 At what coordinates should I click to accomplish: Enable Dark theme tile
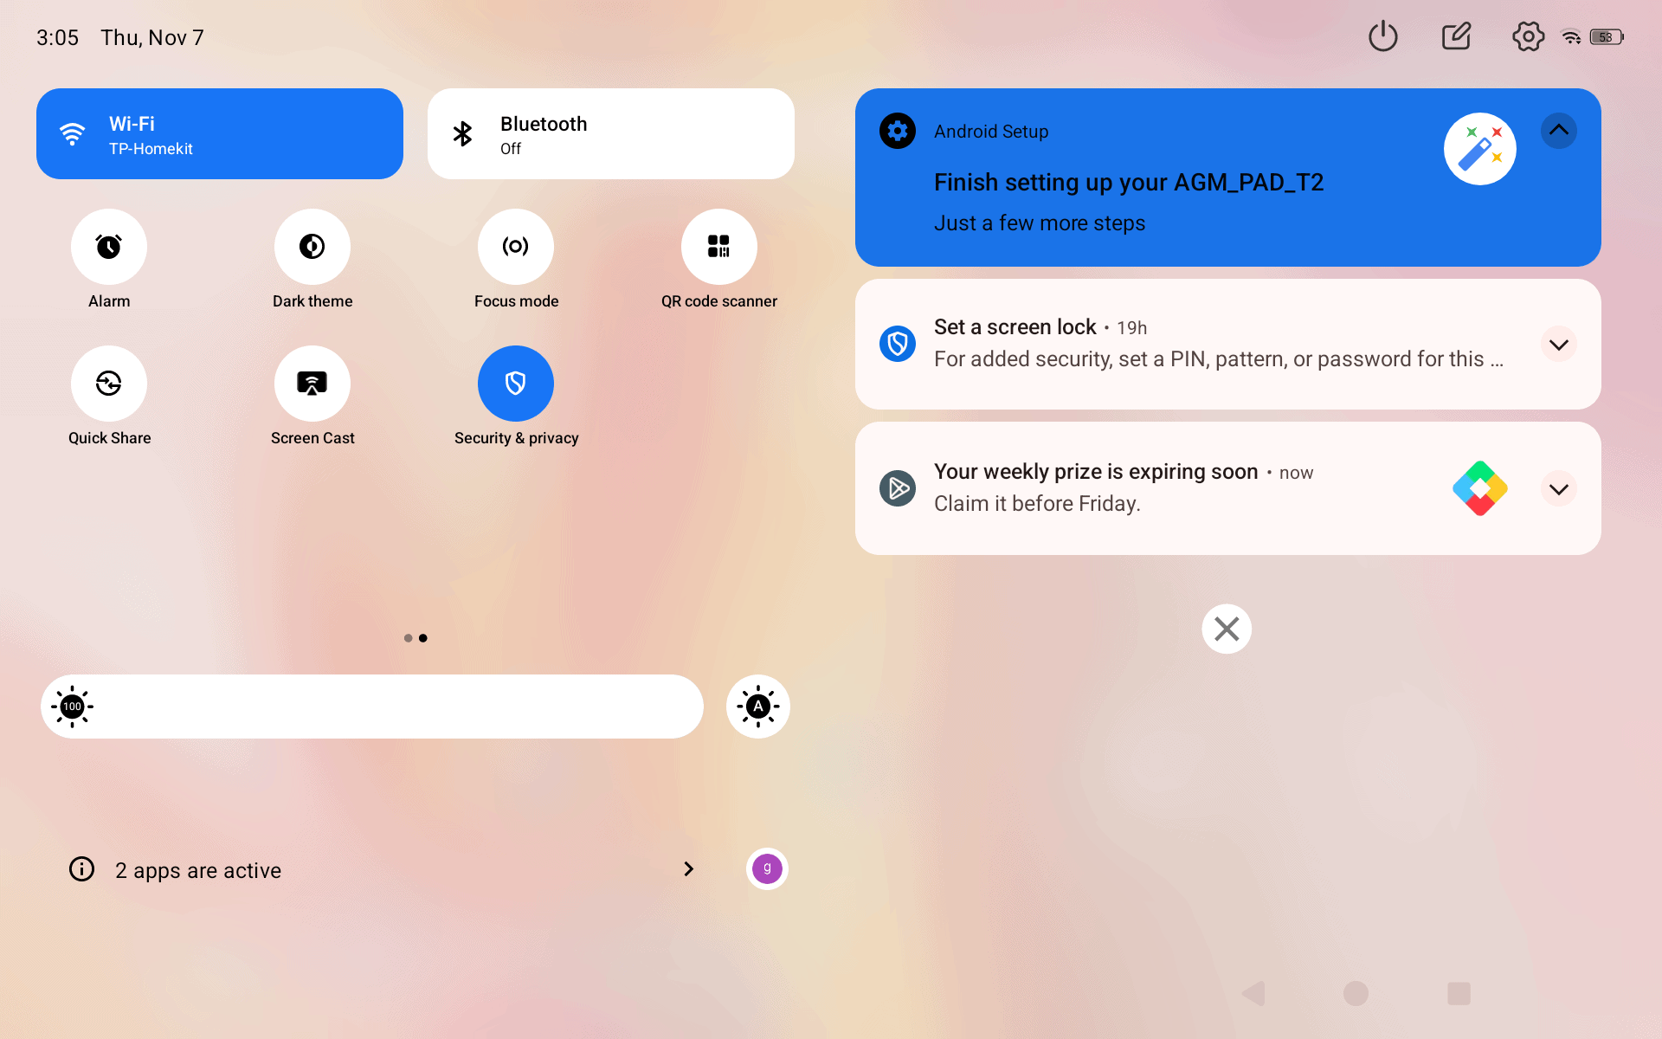click(312, 247)
